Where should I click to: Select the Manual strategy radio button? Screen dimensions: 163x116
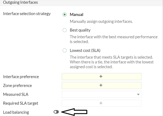click(65, 15)
